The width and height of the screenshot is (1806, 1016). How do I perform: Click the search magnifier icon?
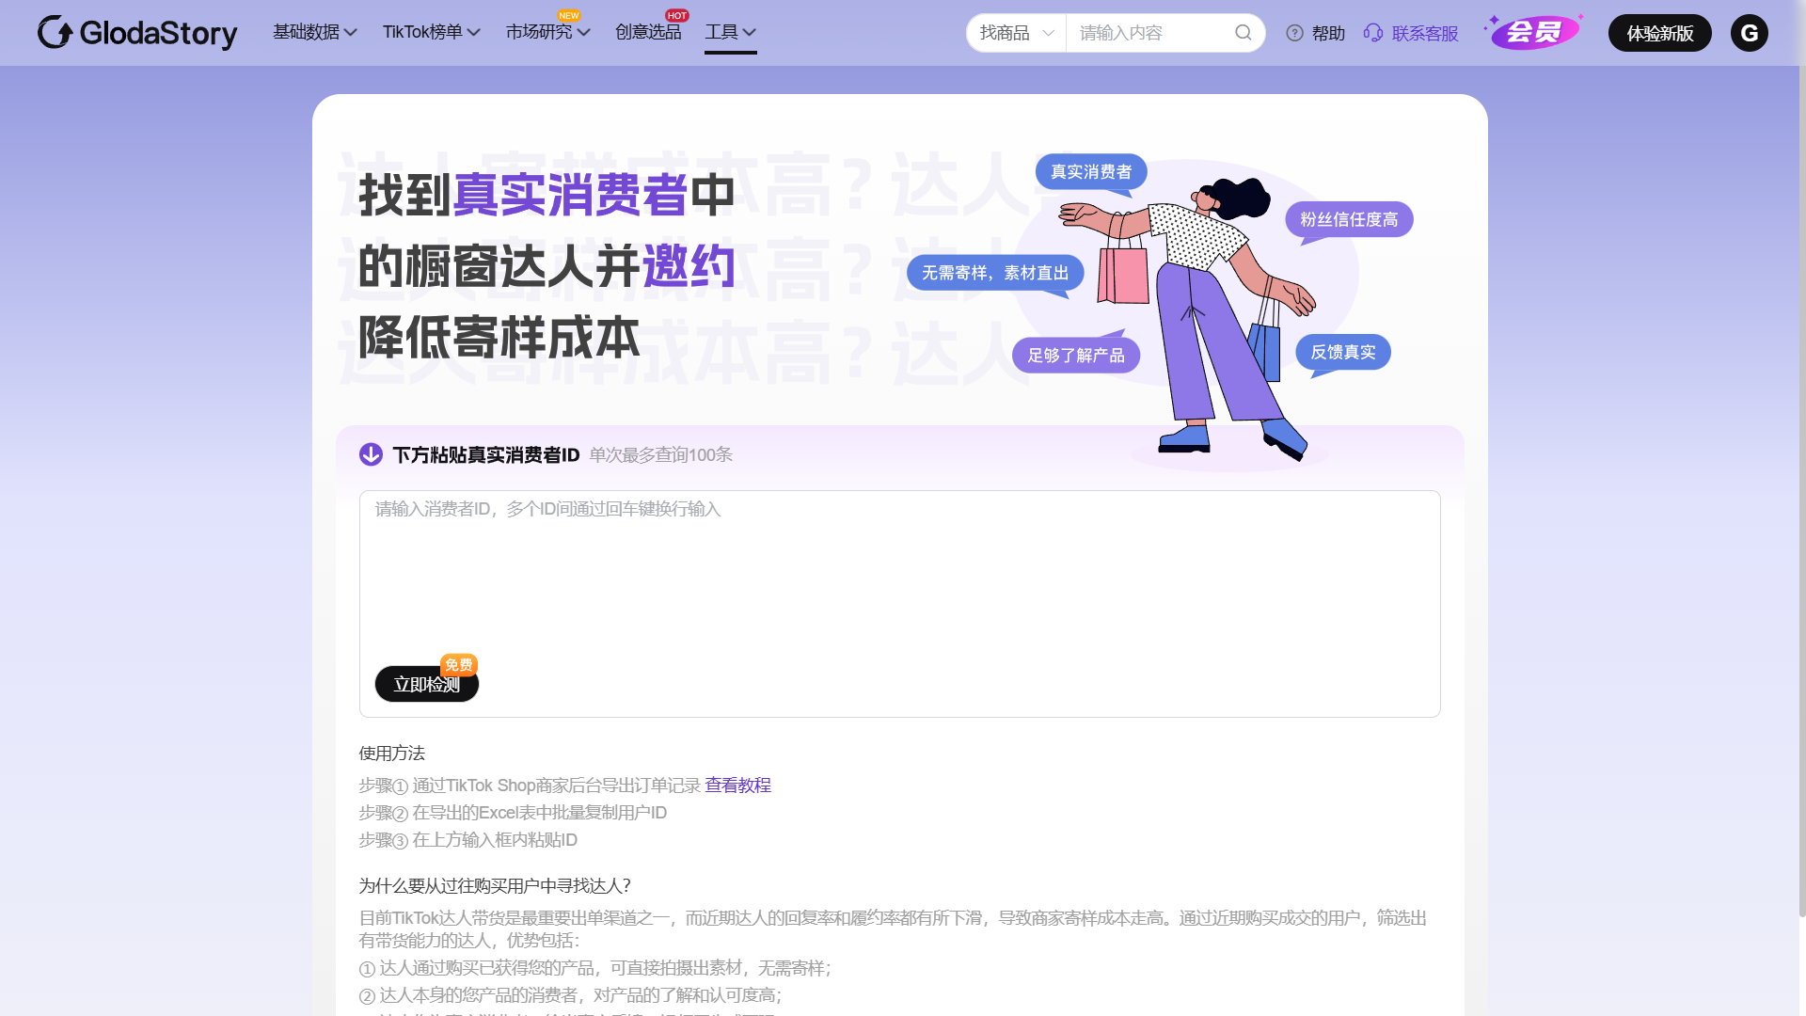pos(1244,33)
